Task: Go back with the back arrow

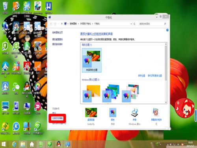Action: (51, 24)
